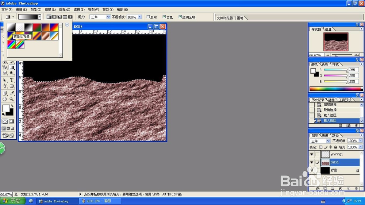Pick Copper gradient swatch in picker
The width and height of the screenshot is (365, 205).
[45, 36]
